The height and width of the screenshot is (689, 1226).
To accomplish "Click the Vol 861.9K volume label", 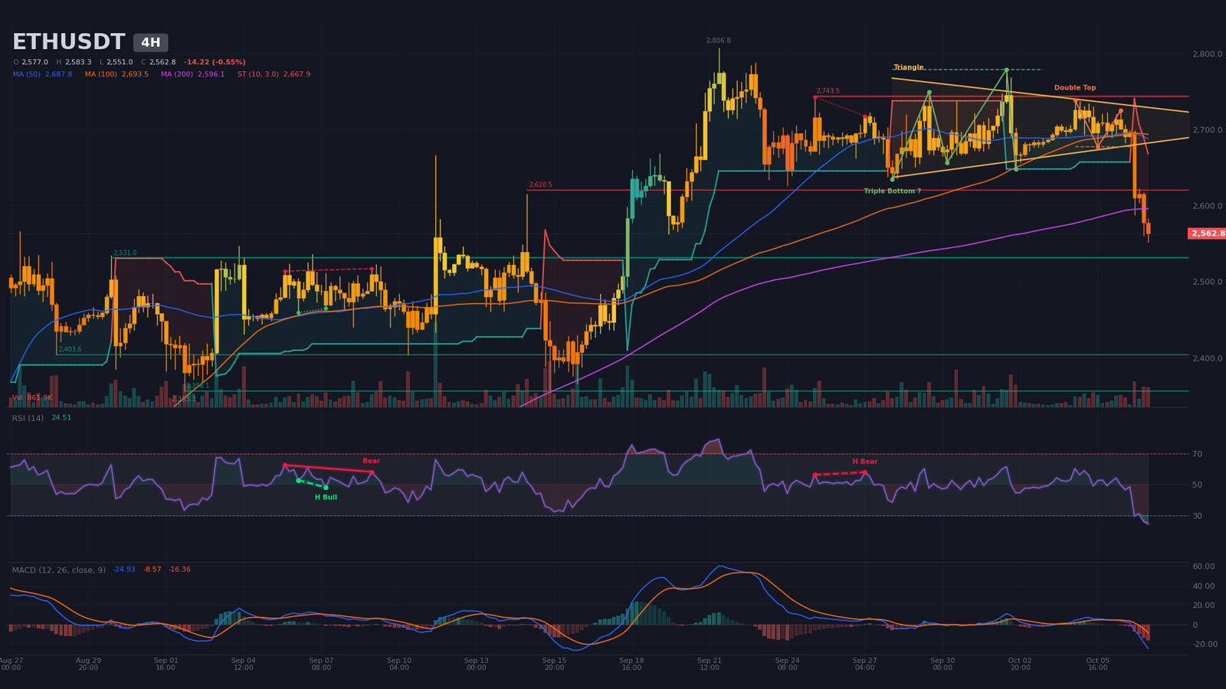I will point(32,398).
